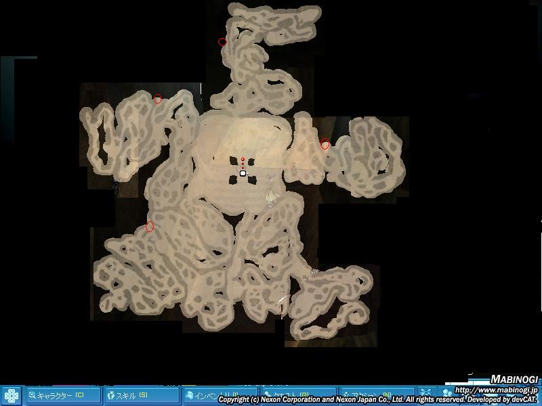Open the main menu knot icon
The image size is (542, 406).
coord(12,396)
